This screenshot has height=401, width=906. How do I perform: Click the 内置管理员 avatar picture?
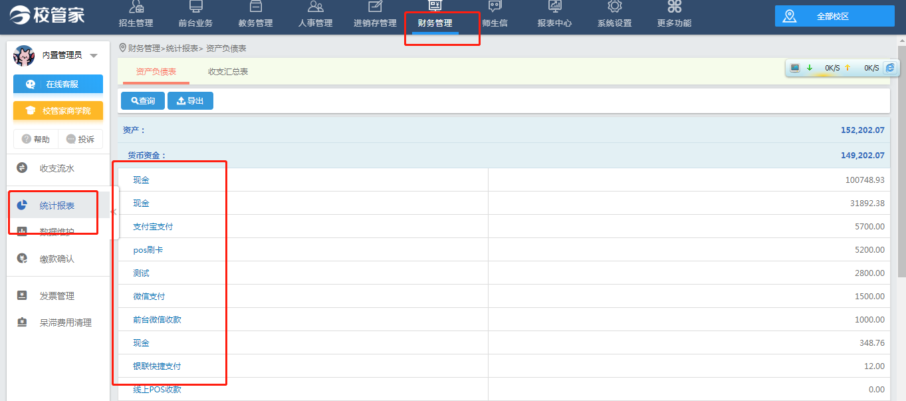pyautogui.click(x=24, y=56)
